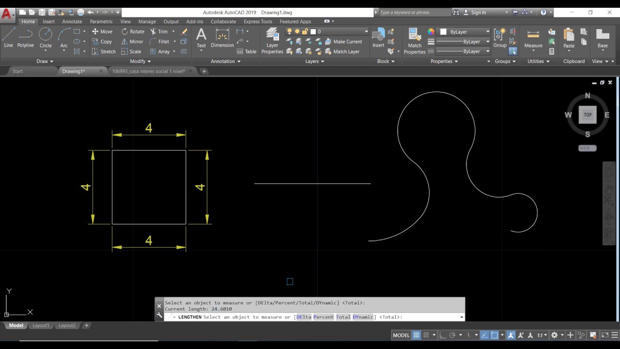Click the Copy tool
Image resolution: width=620 pixels, height=349 pixels.
[x=102, y=42]
